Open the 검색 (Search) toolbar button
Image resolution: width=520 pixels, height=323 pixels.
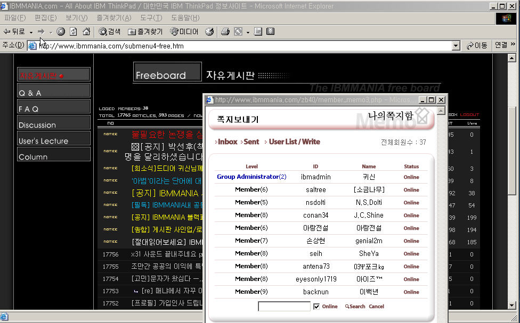(110, 32)
